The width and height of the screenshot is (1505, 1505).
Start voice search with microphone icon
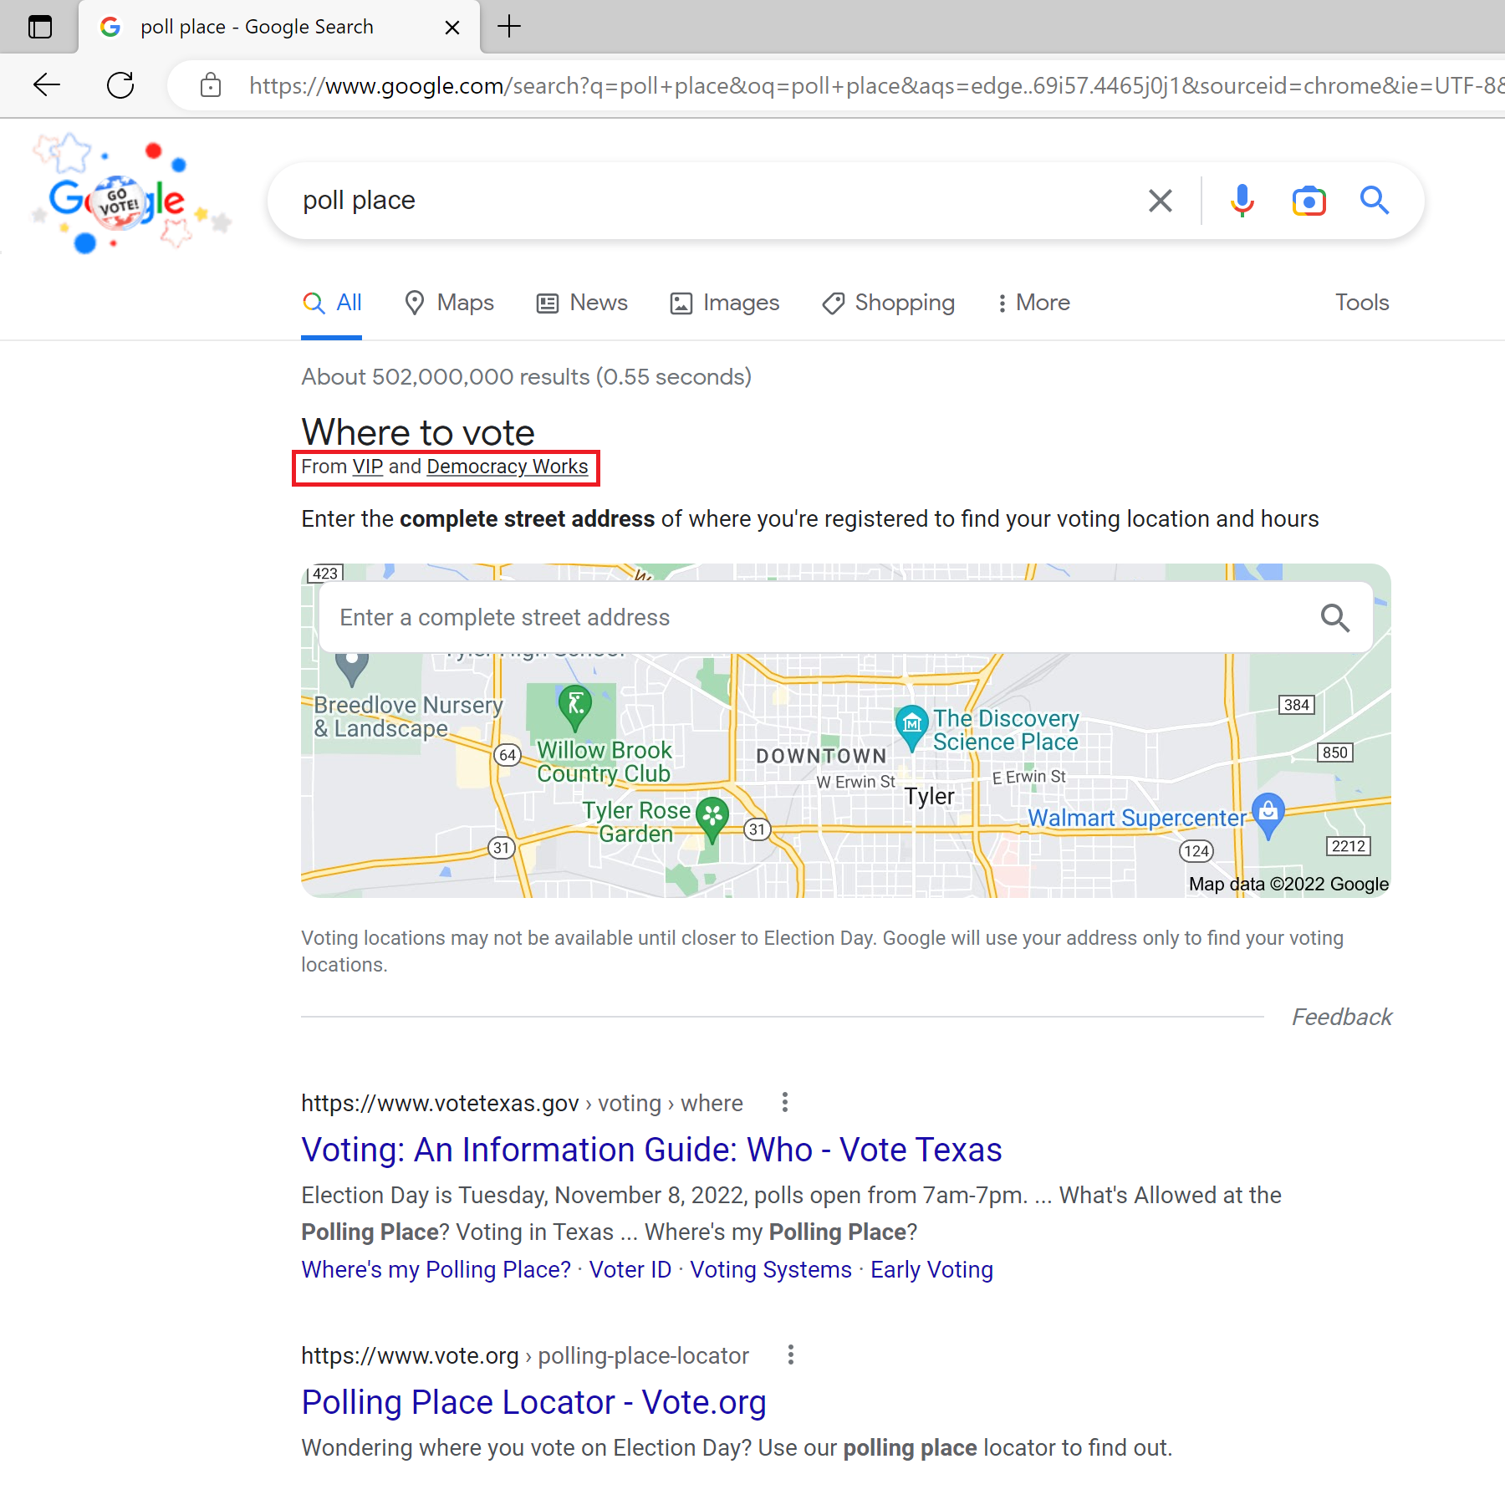coord(1242,201)
